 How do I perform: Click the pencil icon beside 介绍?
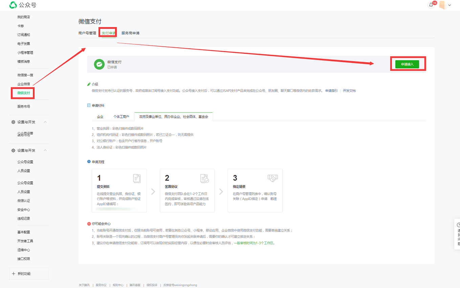[x=89, y=84]
